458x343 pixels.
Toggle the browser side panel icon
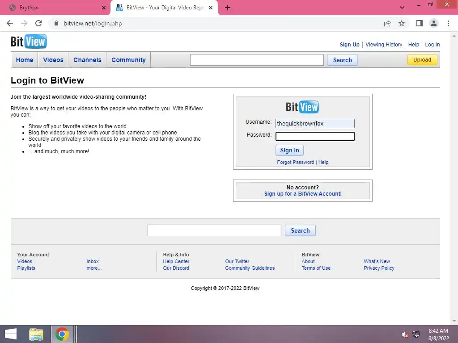coord(420,23)
